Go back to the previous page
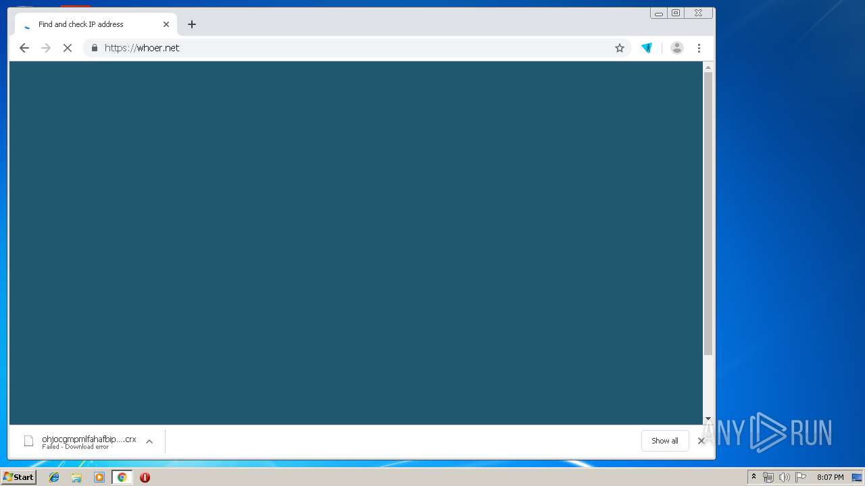 point(24,48)
